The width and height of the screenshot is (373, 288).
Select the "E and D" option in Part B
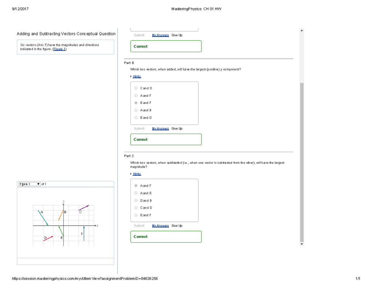tap(136, 118)
